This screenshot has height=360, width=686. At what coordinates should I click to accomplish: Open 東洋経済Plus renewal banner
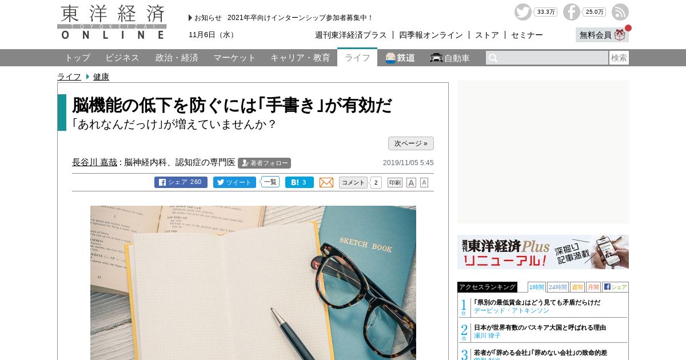coord(543,252)
